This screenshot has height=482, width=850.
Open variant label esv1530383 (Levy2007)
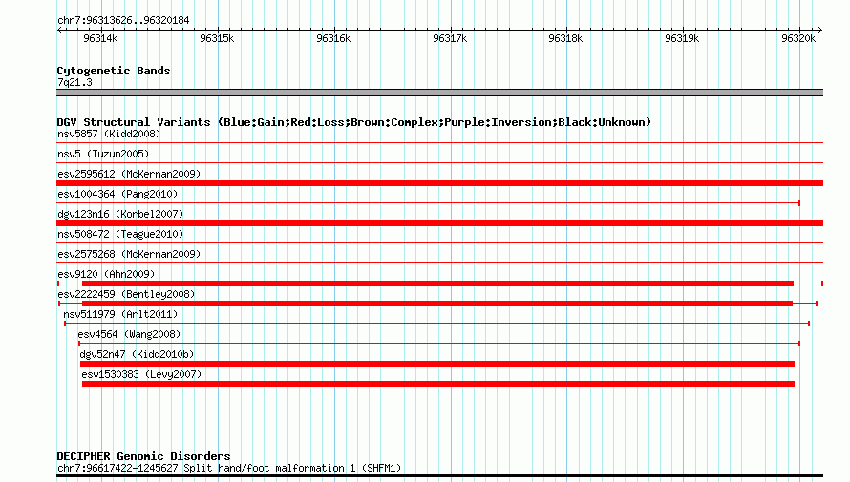point(141,374)
